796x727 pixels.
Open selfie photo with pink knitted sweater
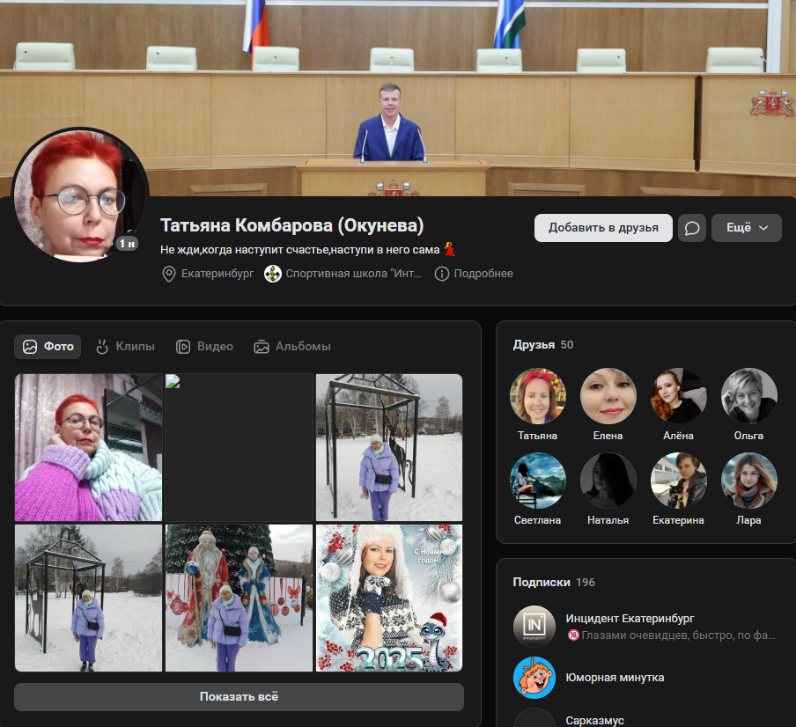(x=88, y=447)
